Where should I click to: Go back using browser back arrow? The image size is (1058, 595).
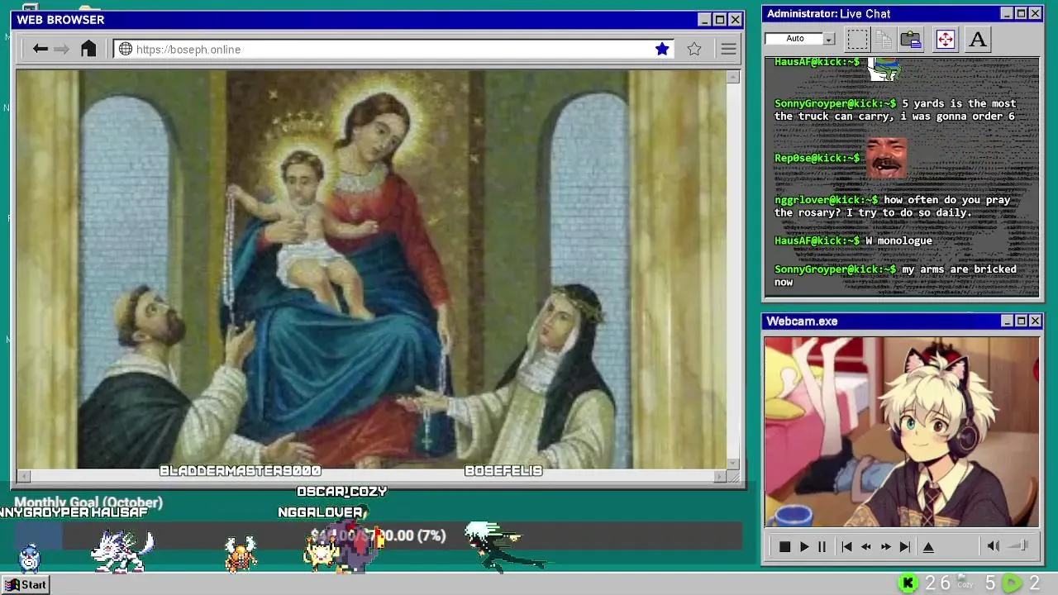pyautogui.click(x=40, y=49)
